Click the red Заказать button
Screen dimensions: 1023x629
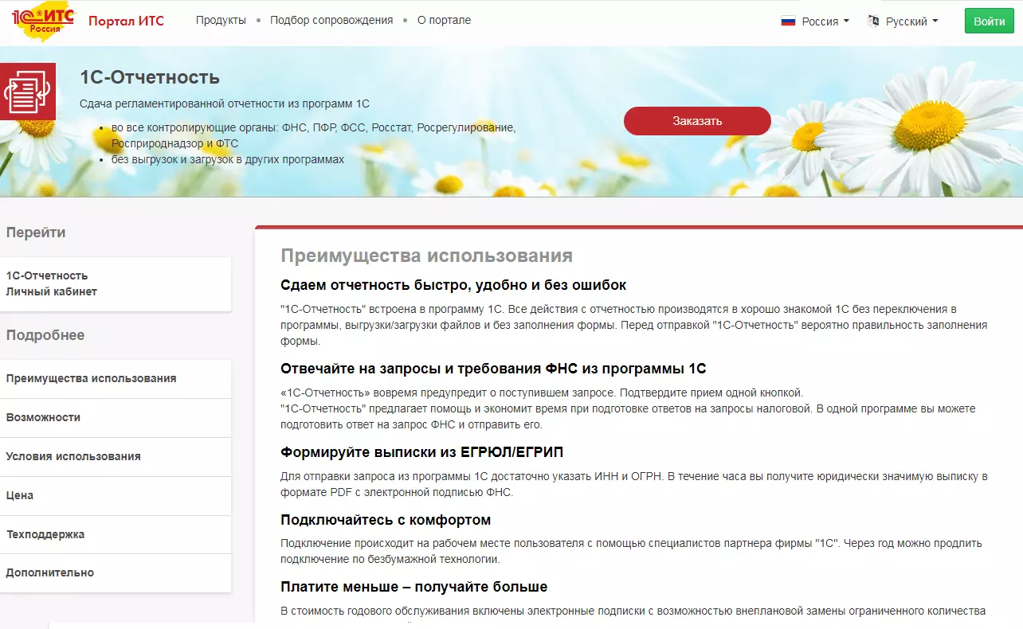point(697,121)
